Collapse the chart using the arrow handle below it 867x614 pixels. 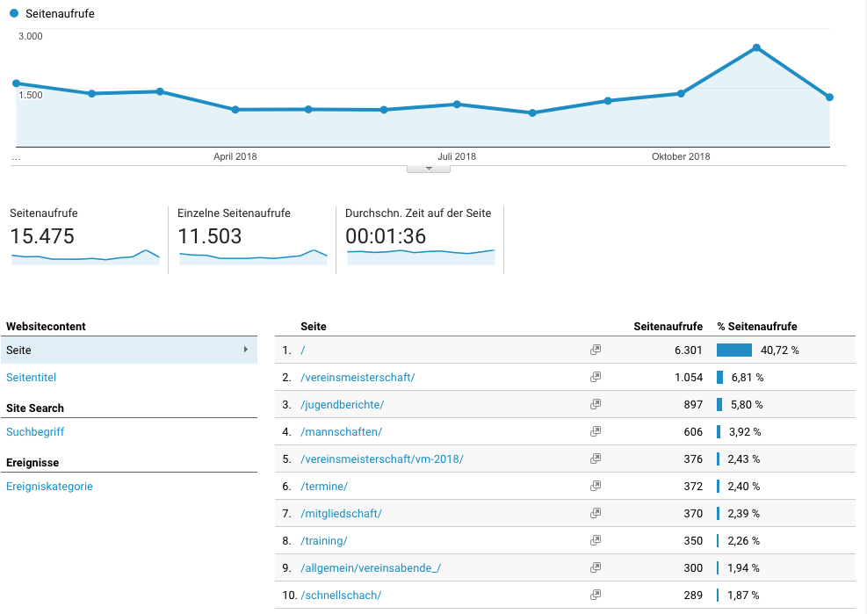click(x=429, y=167)
